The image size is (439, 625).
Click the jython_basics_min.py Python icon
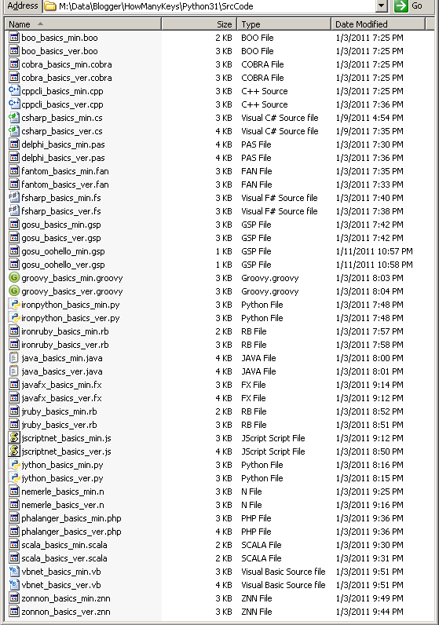[14, 465]
